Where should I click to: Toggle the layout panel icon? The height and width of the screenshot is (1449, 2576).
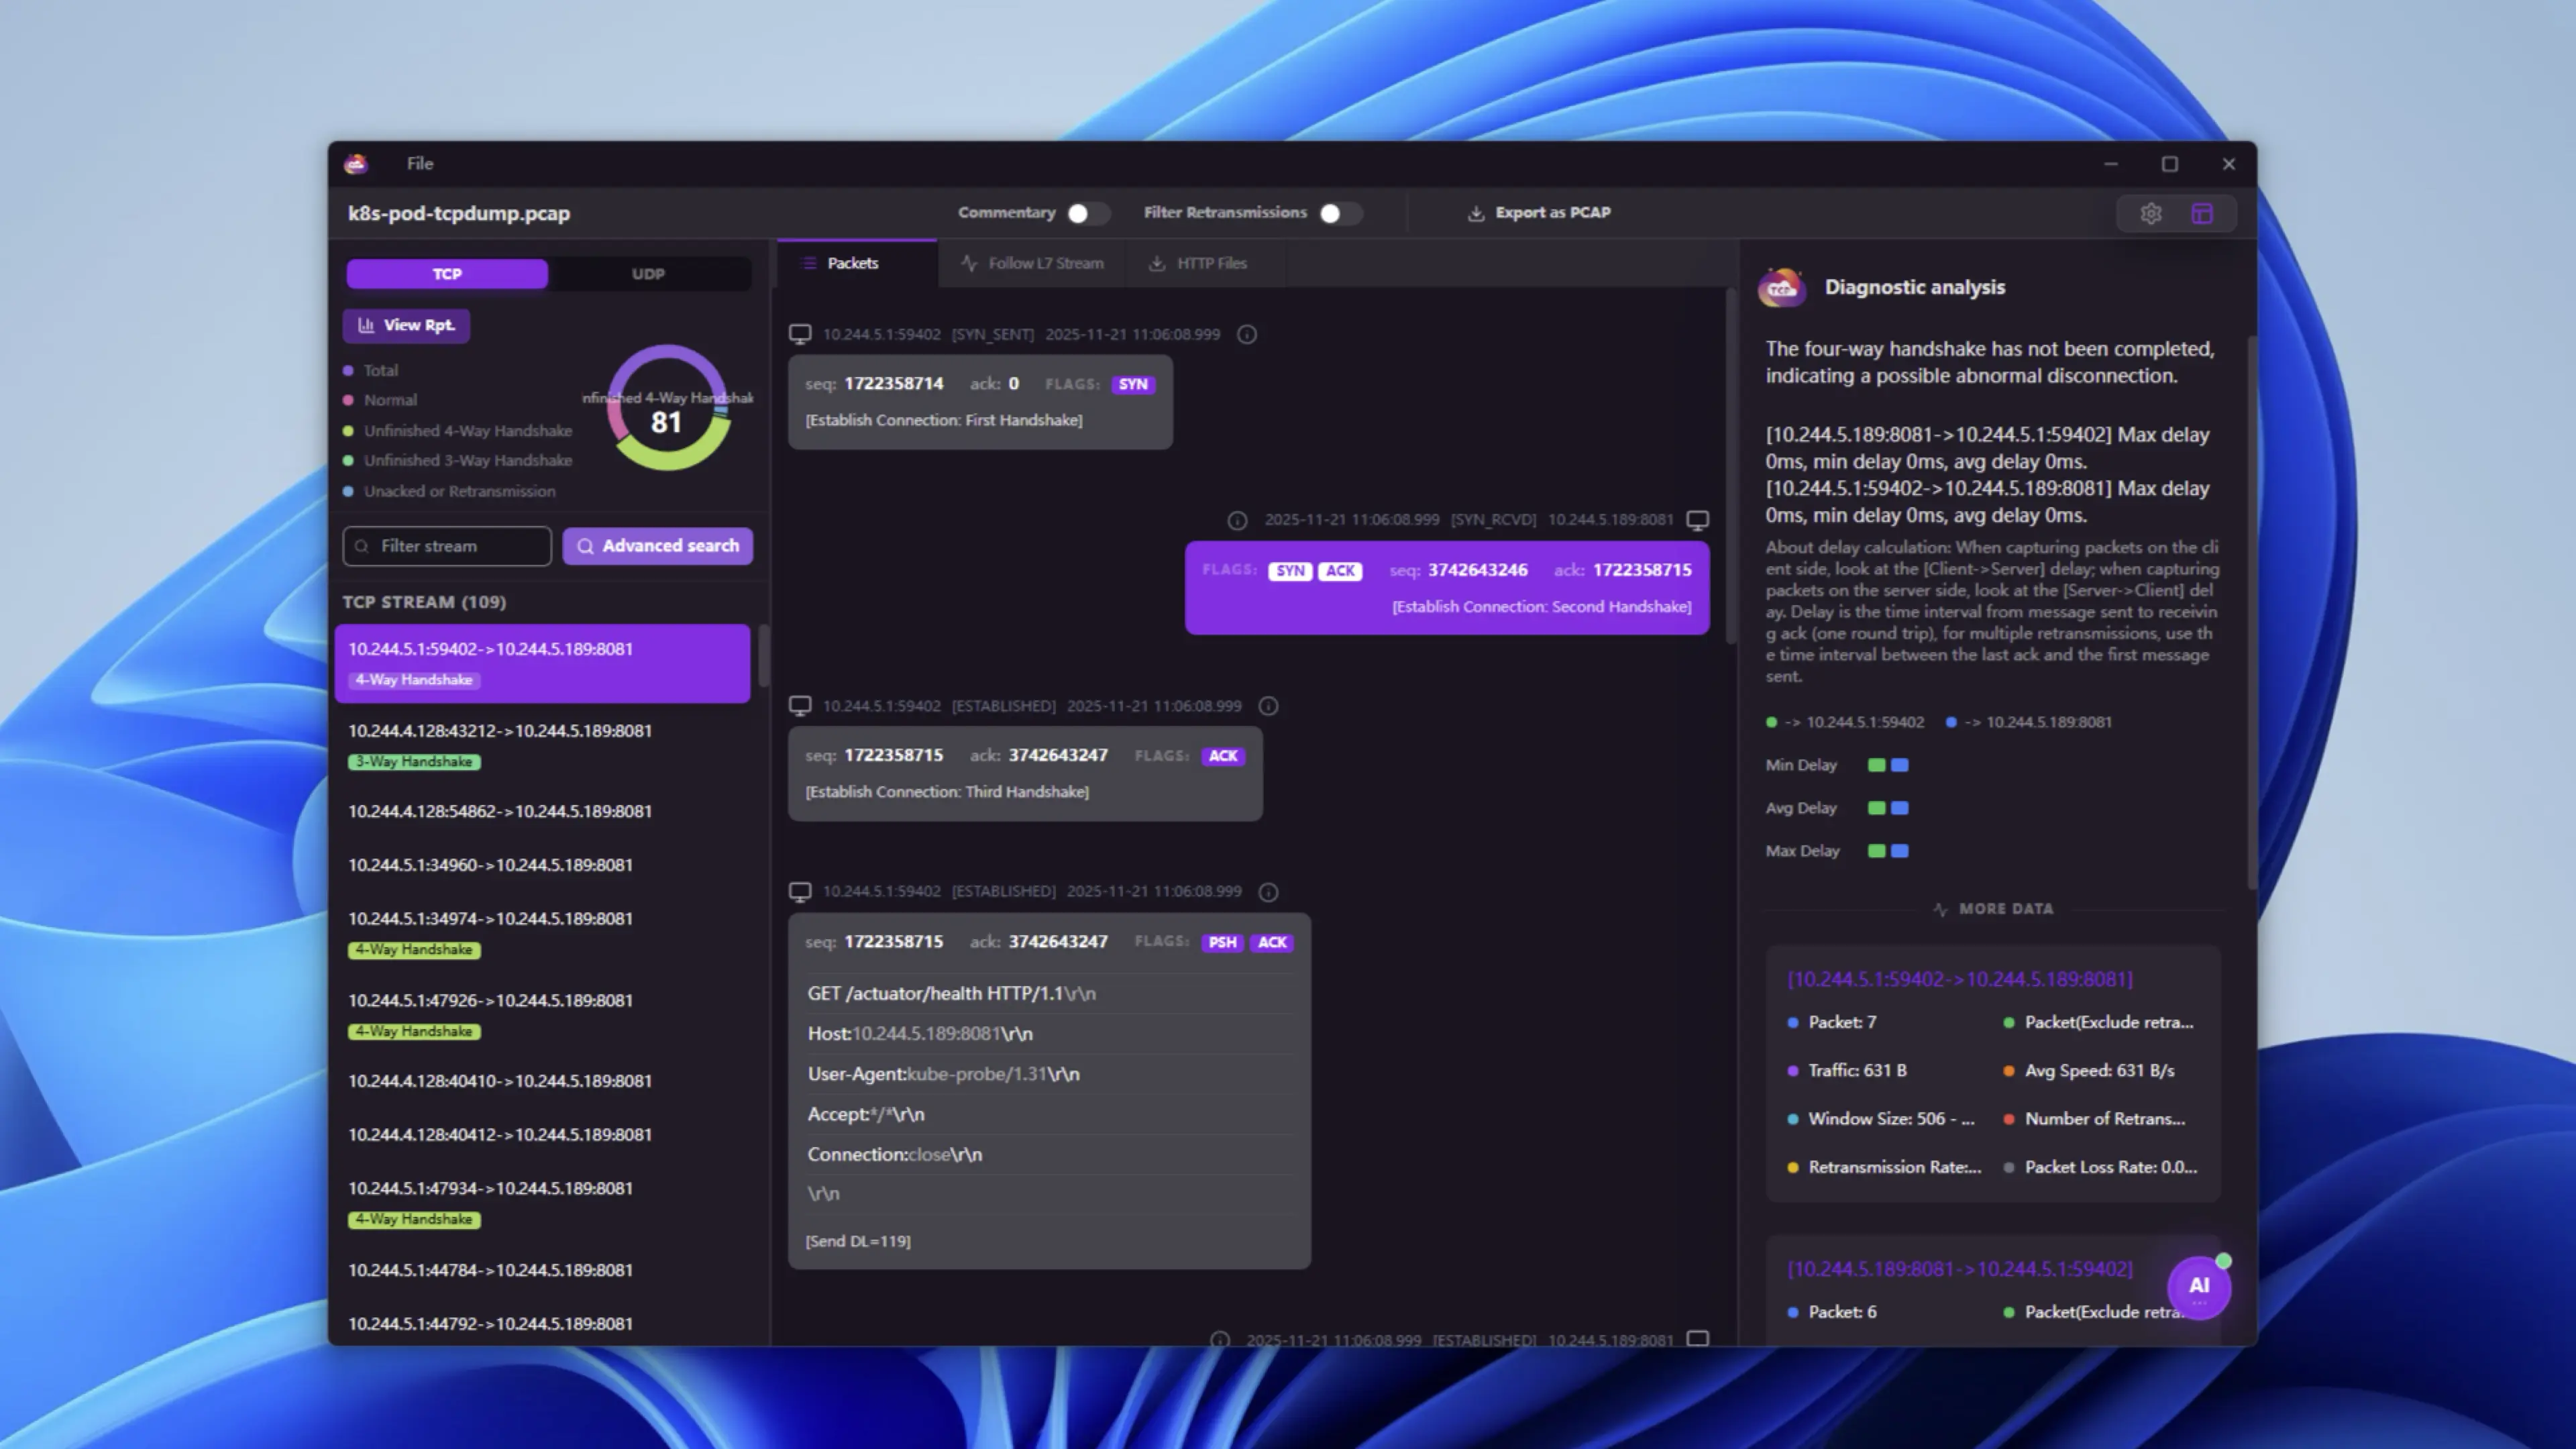click(2202, 213)
